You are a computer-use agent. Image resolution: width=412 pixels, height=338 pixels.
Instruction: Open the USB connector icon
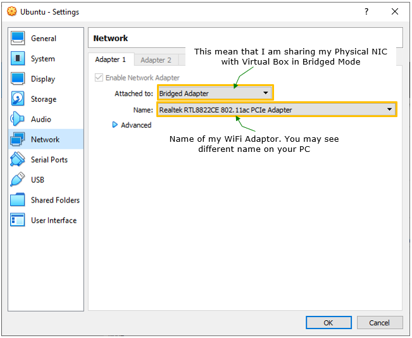[17, 180]
